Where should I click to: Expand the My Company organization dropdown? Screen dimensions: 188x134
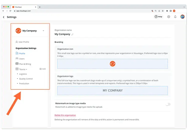coord(43,31)
